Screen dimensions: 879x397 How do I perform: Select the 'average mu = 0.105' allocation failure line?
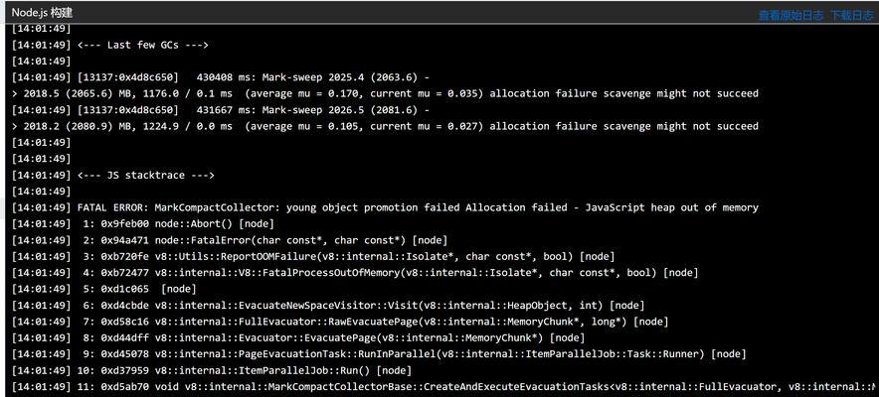pos(385,126)
